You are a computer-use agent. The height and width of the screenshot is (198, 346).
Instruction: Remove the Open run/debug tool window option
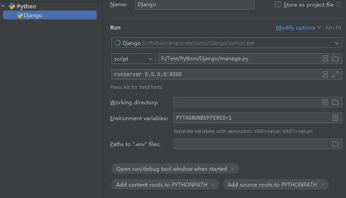(233, 169)
